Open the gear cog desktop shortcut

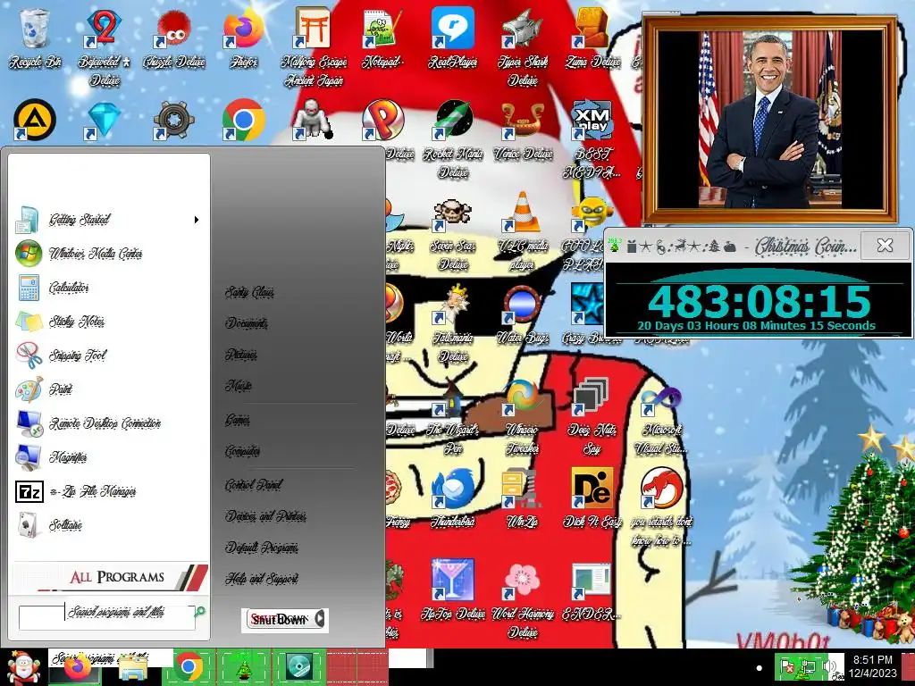click(174, 121)
